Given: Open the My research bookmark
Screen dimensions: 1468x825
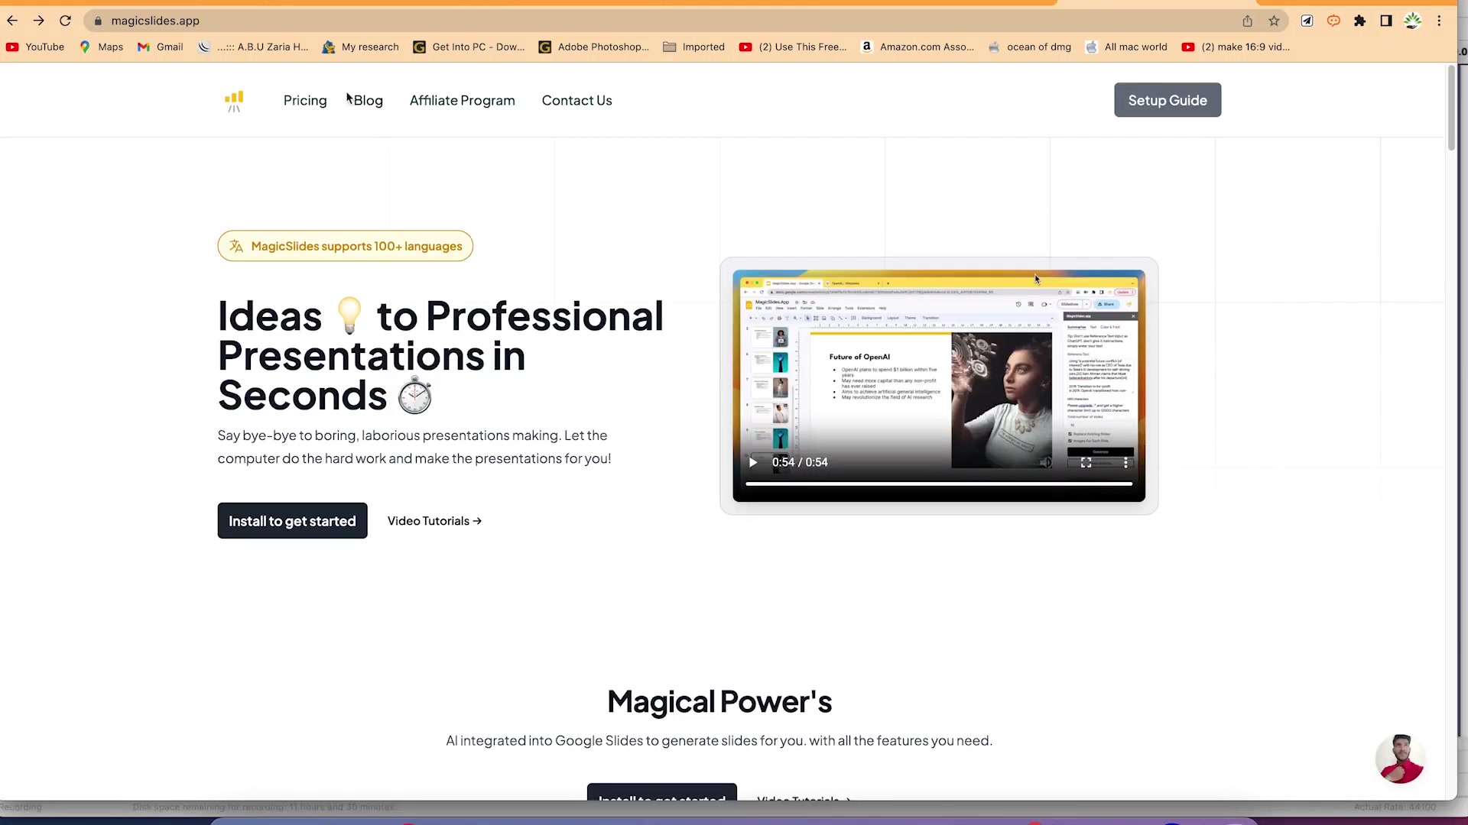Looking at the screenshot, I should point(361,47).
